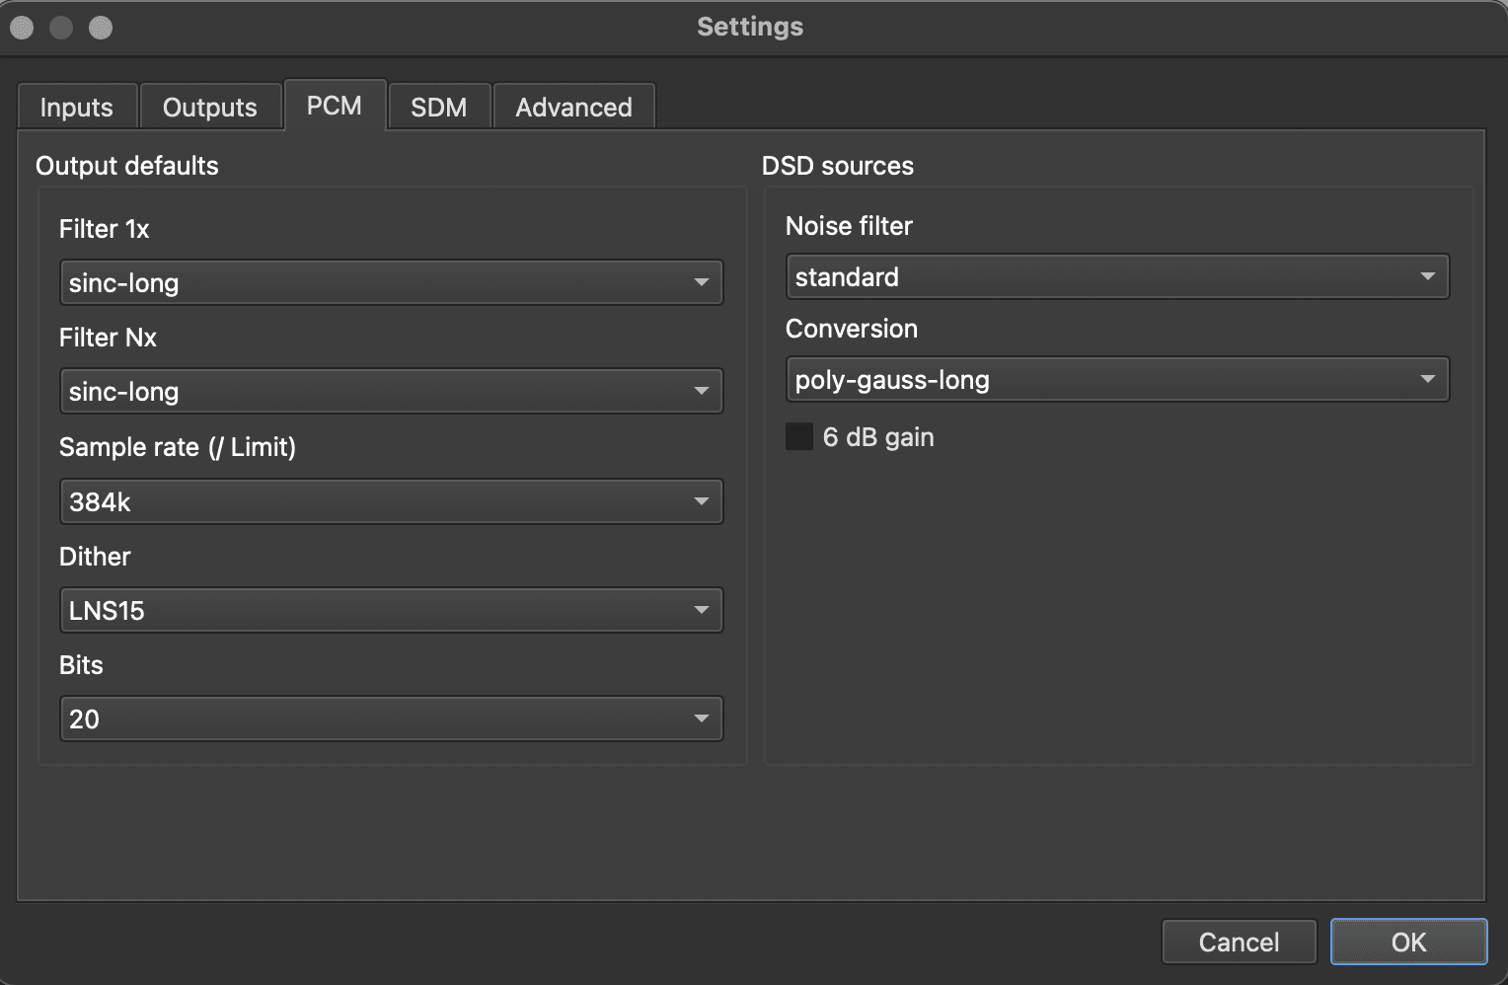Open the Sample rate limit dropdown
Viewport: 1508px width, 985px height.
point(391,502)
